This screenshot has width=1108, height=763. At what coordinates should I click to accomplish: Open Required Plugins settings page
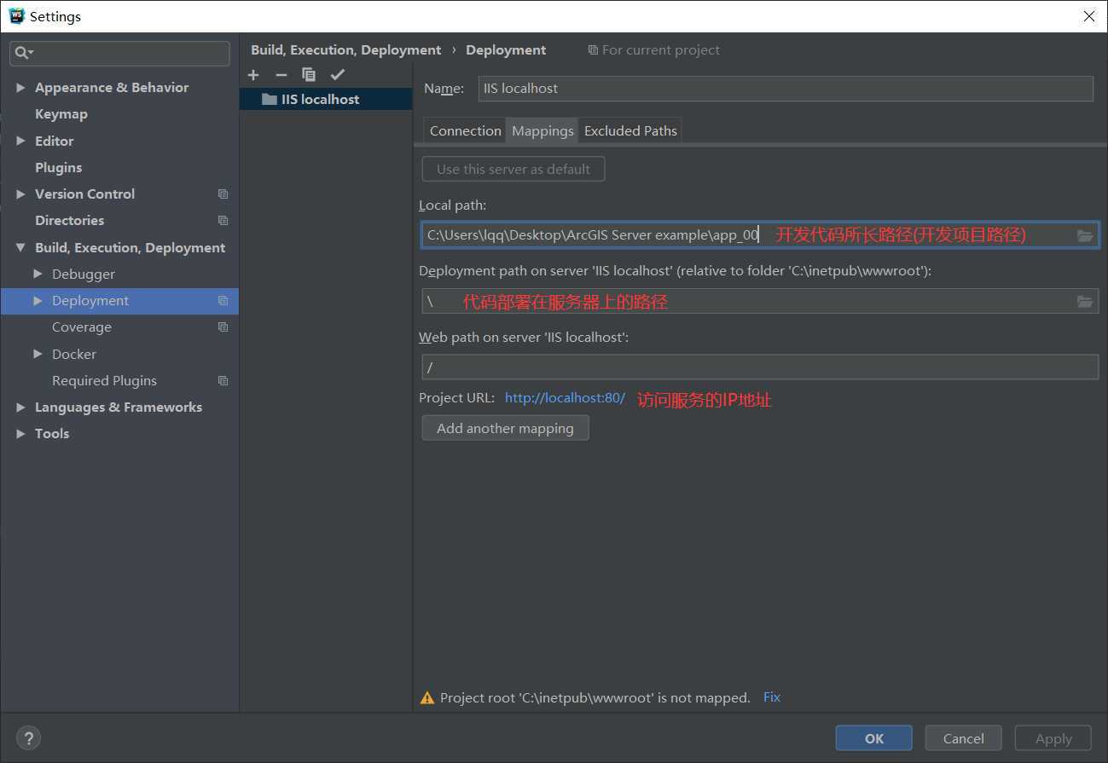click(104, 381)
